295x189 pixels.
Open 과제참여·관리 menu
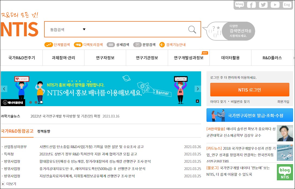pos(63,58)
